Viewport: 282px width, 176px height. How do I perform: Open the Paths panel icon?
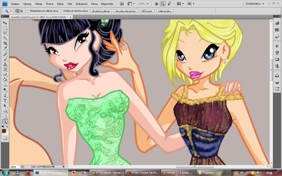pyautogui.click(x=277, y=89)
